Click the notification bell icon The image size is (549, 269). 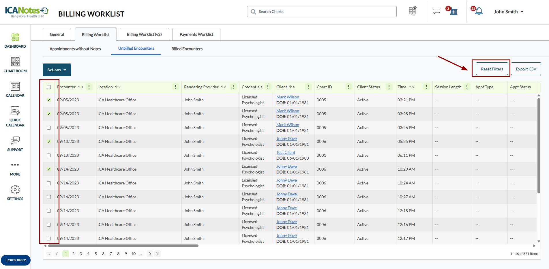pyautogui.click(x=479, y=12)
